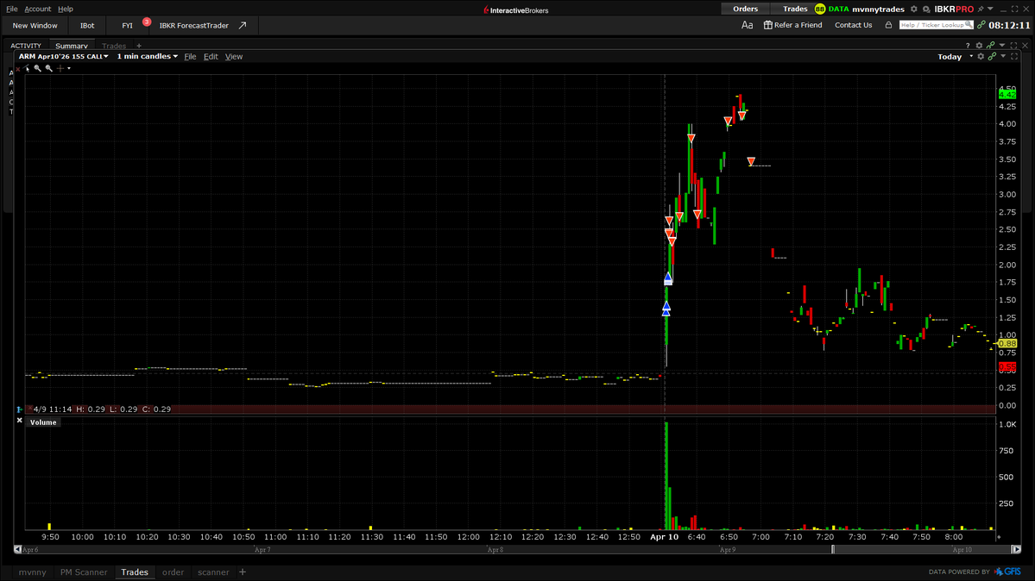Maximize the chart window
The image size is (1035, 581).
[x=1014, y=57]
